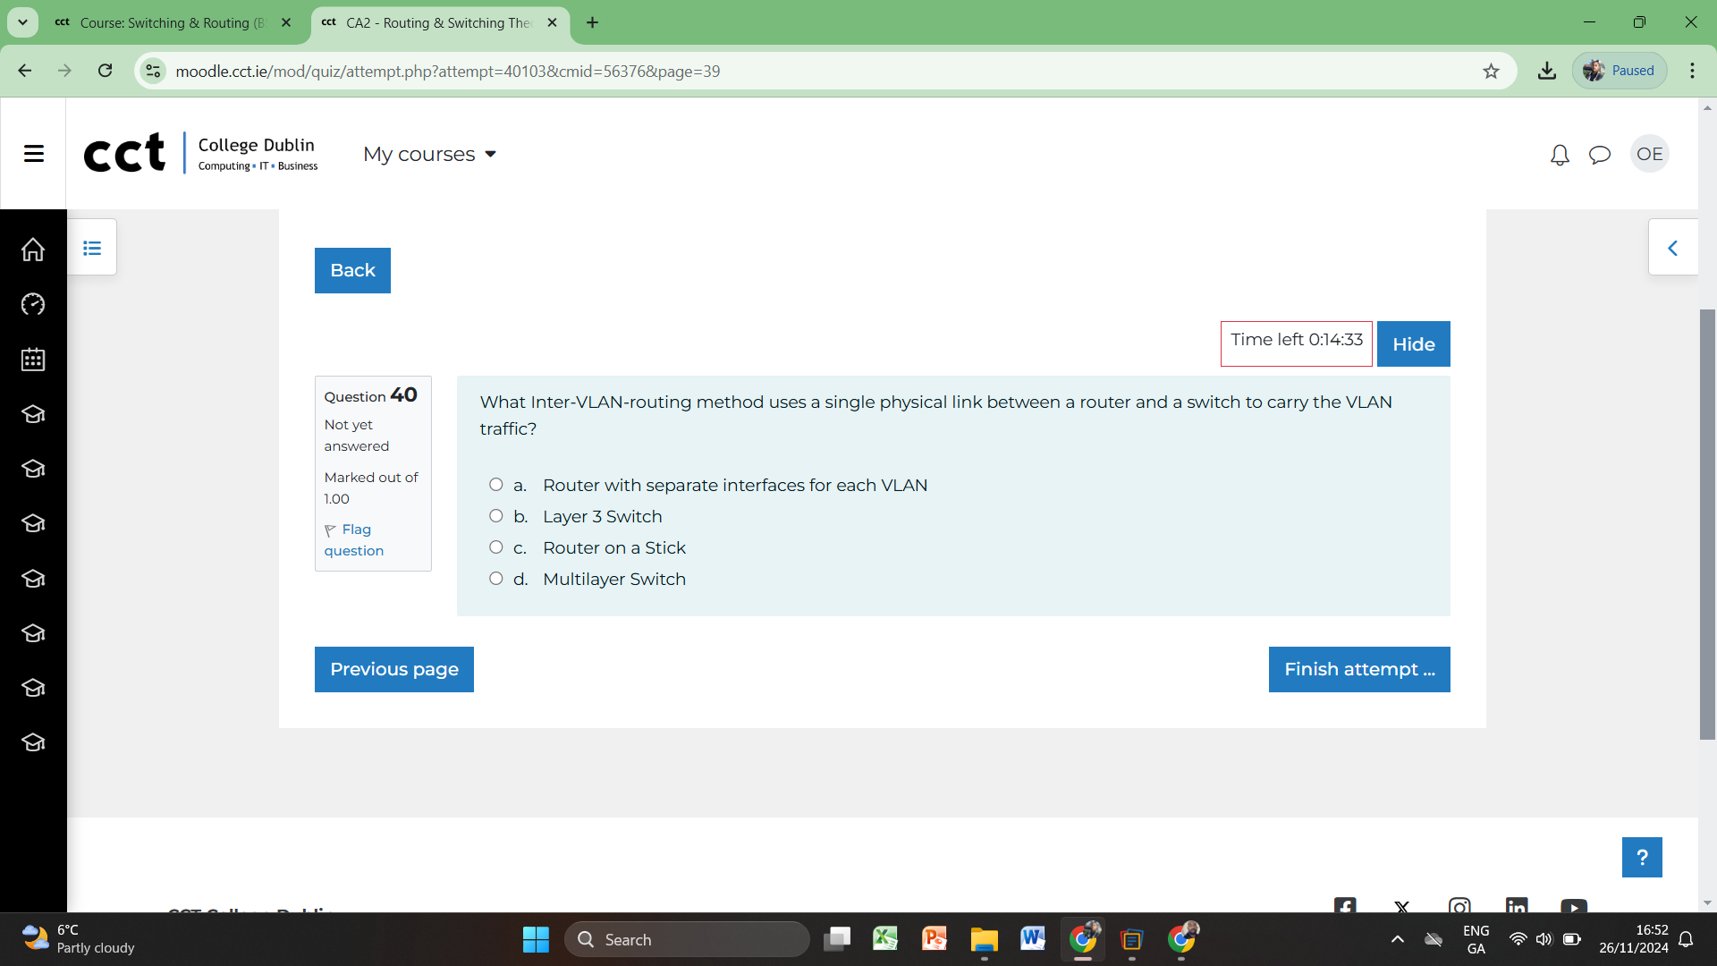This screenshot has width=1717, height=966.
Task: Click the blue help question mark
Action: pos(1641,857)
